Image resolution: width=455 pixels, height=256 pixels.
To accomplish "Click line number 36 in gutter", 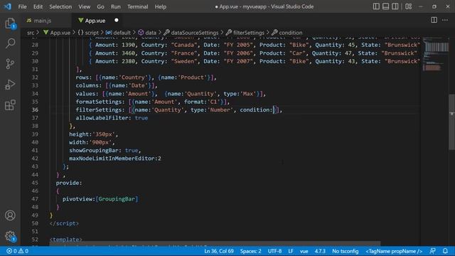I will [35, 110].
